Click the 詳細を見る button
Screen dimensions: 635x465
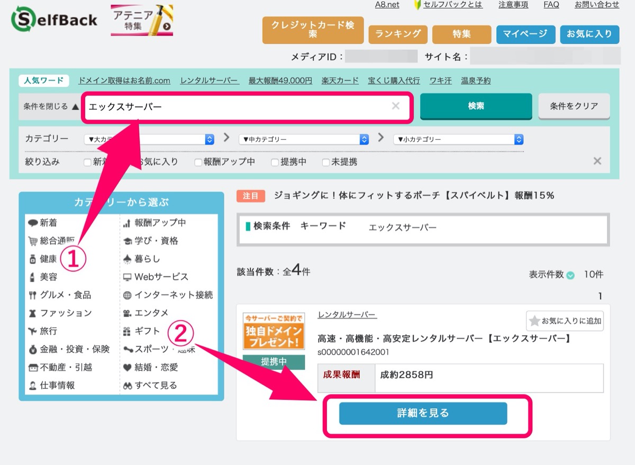coord(423,413)
